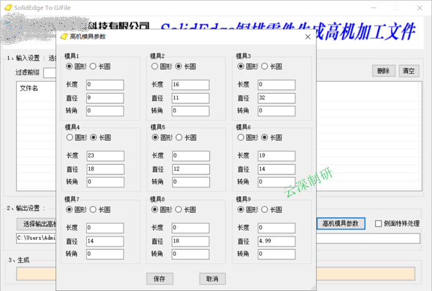Click 模具3 转角 input field
432x291 pixels.
(277, 111)
